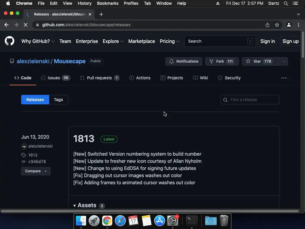Screen dimensions: 305x229
Task: Focus the GitHub Search field
Action: point(220,41)
